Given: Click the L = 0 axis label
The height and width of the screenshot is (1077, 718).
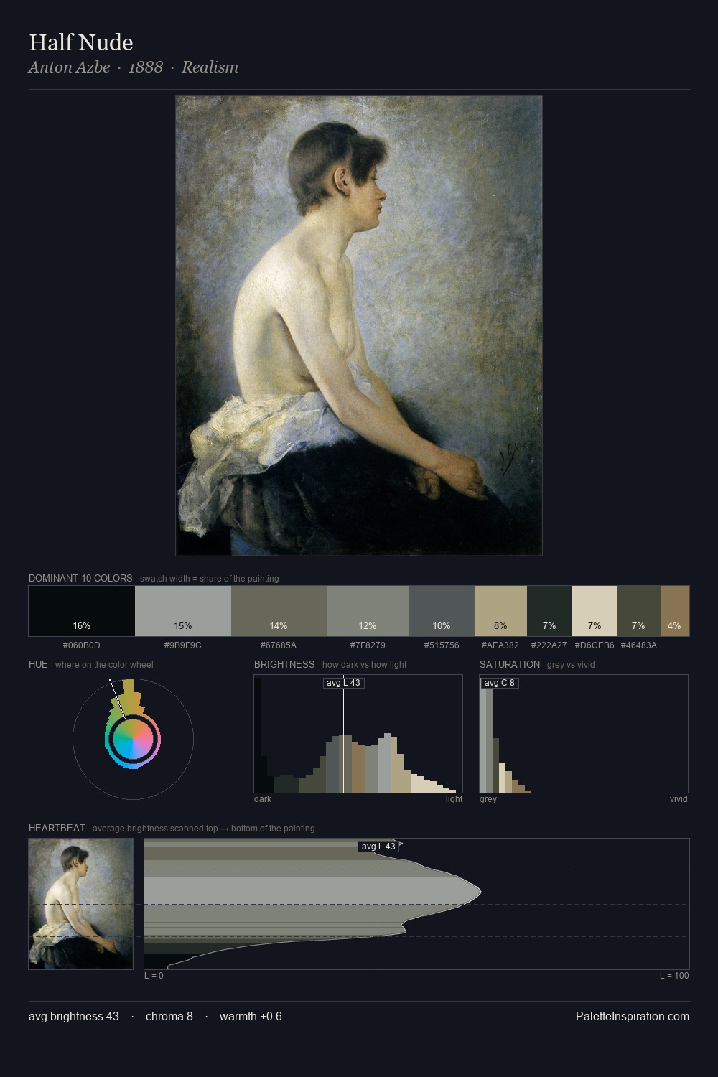Looking at the screenshot, I should click(x=154, y=976).
